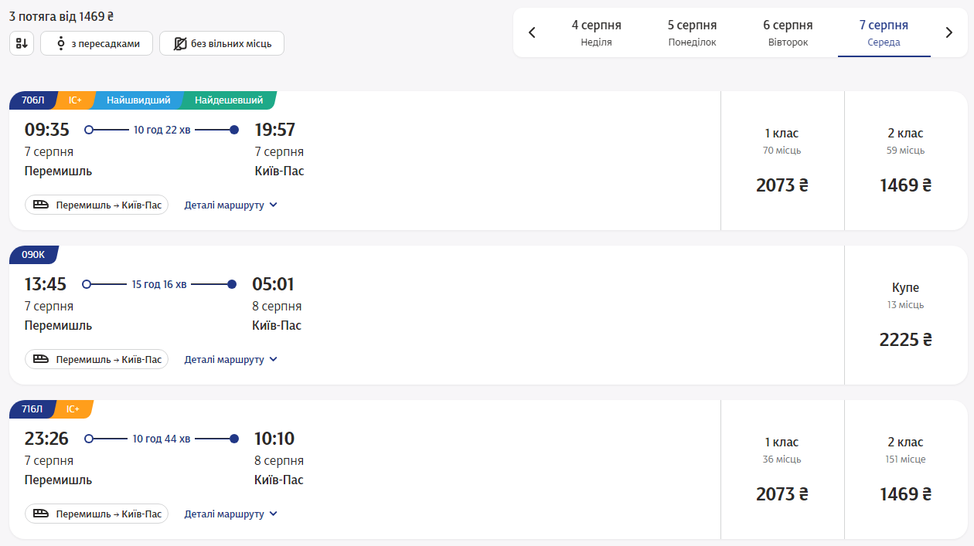Open the 5 серпня Понеділок date
Screen dimensions: 974x546
click(x=692, y=32)
